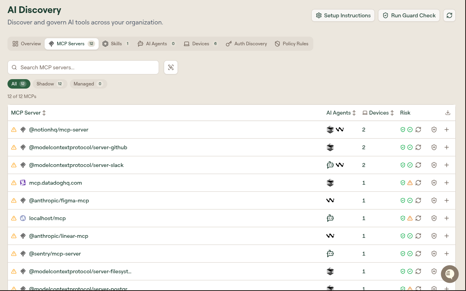Click the bot agent icon on localhost/mcp row

(x=330, y=218)
